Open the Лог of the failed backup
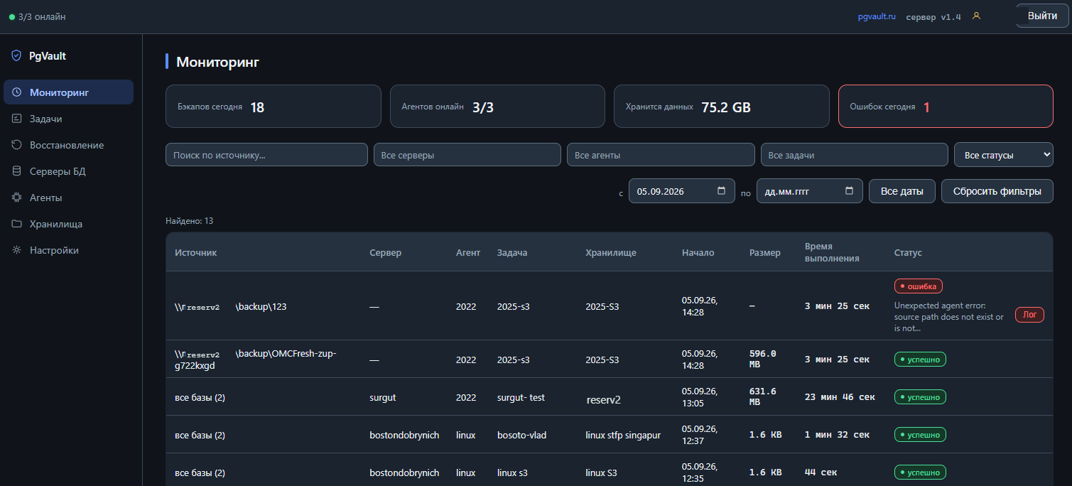 tap(1029, 315)
